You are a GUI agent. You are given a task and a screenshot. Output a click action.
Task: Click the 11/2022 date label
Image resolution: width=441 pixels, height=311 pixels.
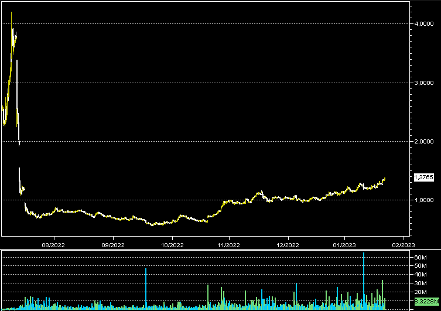[228, 245]
